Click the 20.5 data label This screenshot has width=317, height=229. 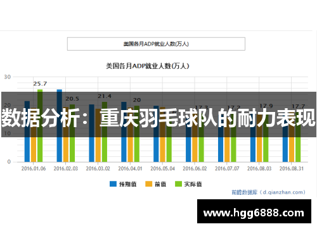pos(72,99)
